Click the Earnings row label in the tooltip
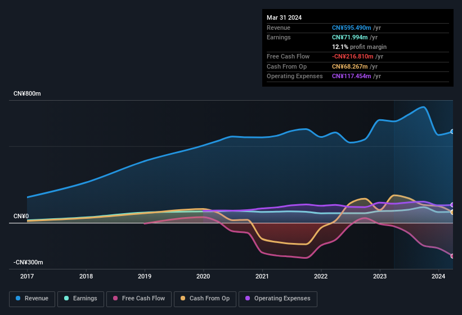462x315 pixels. point(279,37)
